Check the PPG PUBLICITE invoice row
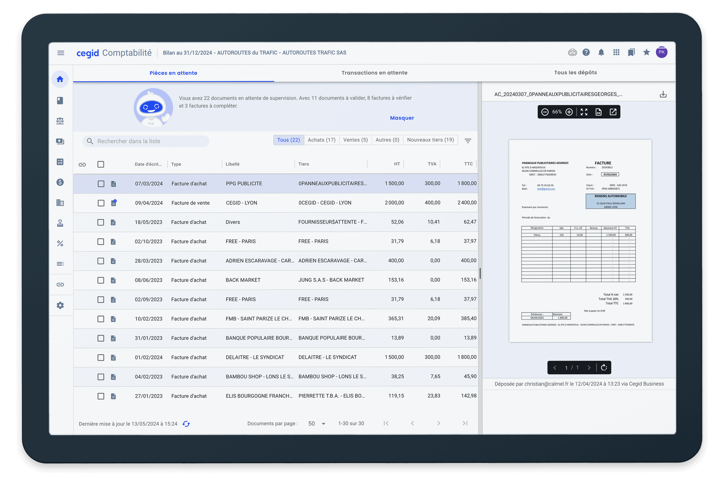Screen dimensions: 724x478 click(x=101, y=183)
